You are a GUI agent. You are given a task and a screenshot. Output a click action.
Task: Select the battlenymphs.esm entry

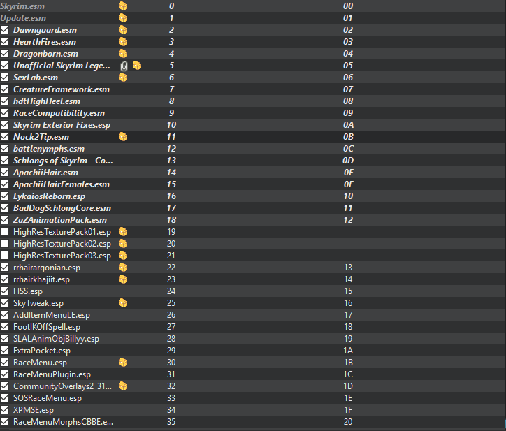[49, 149]
